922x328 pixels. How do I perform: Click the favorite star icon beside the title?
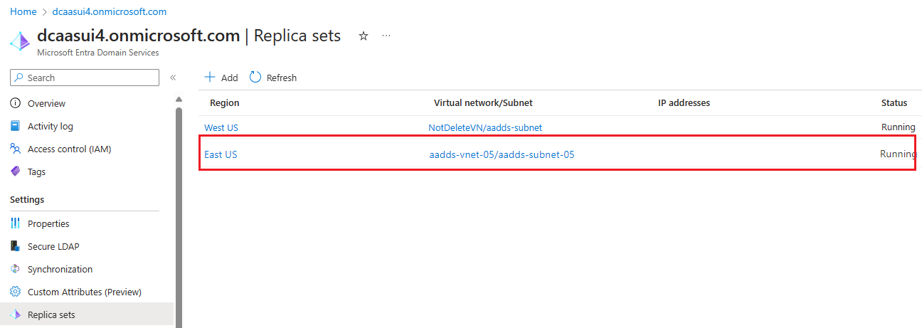coord(364,36)
